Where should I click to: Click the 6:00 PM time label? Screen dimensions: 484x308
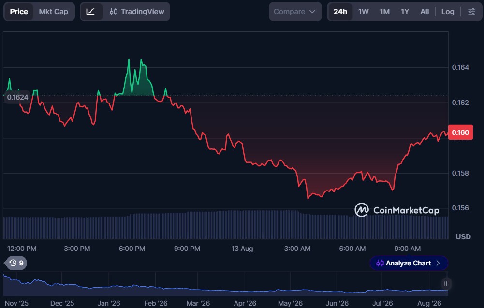click(132, 249)
